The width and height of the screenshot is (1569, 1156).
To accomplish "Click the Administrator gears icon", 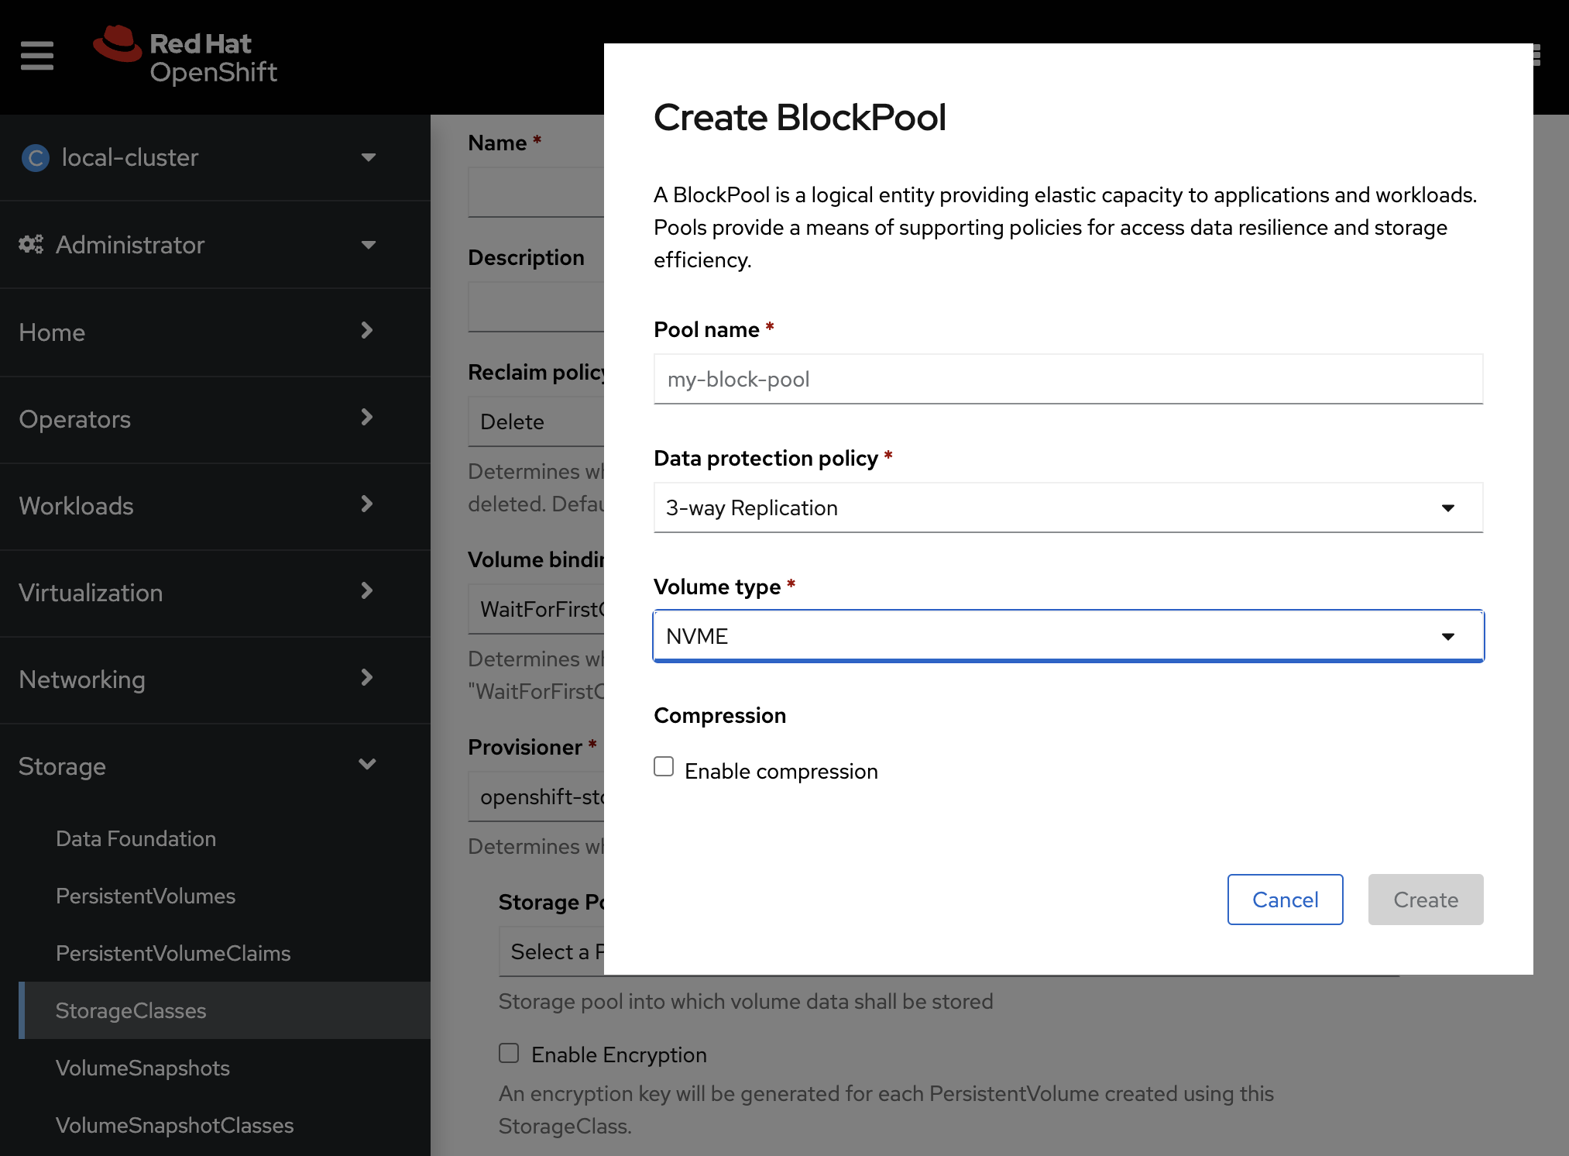I will point(31,245).
